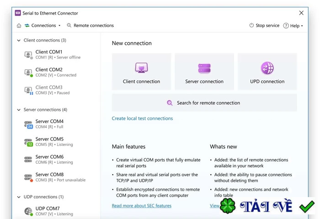
Task: Click the Search for remote connection button
Action: (204, 103)
